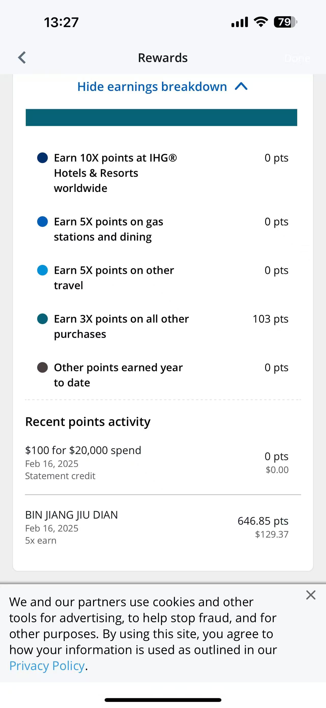326x708 pixels.
Task: Tap the teal dot for 3X purchases
Action: point(43,319)
